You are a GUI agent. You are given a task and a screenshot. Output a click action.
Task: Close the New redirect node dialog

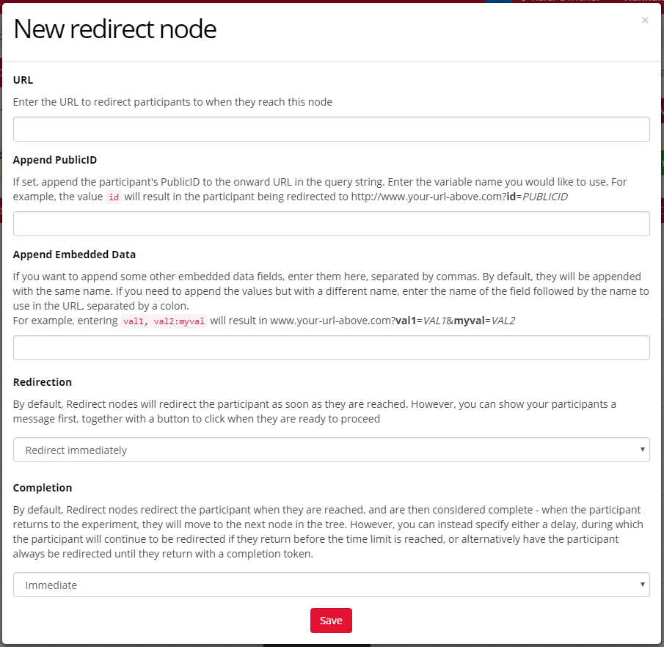(x=645, y=21)
